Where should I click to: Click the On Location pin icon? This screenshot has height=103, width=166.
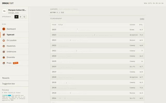point(4,40)
